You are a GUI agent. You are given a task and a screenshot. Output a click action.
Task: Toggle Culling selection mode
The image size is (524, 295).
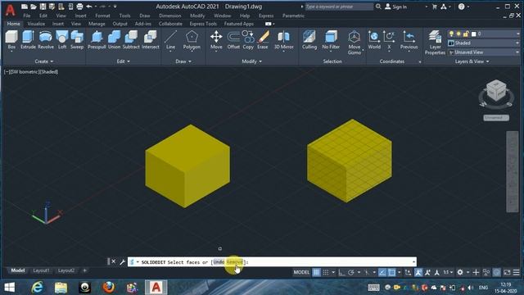pyautogui.click(x=309, y=40)
